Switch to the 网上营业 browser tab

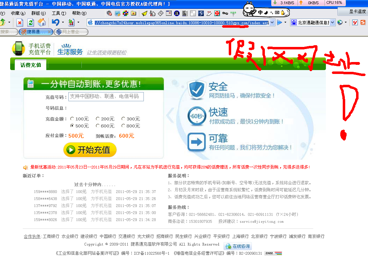click(71, 32)
